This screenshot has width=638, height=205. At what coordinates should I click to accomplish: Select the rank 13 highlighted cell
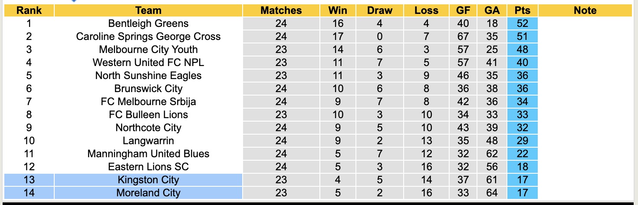coord(29,180)
